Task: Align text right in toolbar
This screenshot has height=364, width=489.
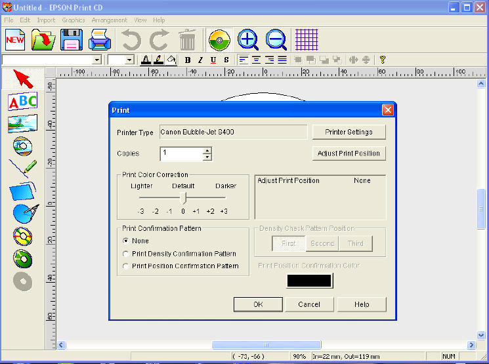Action: 269,60
